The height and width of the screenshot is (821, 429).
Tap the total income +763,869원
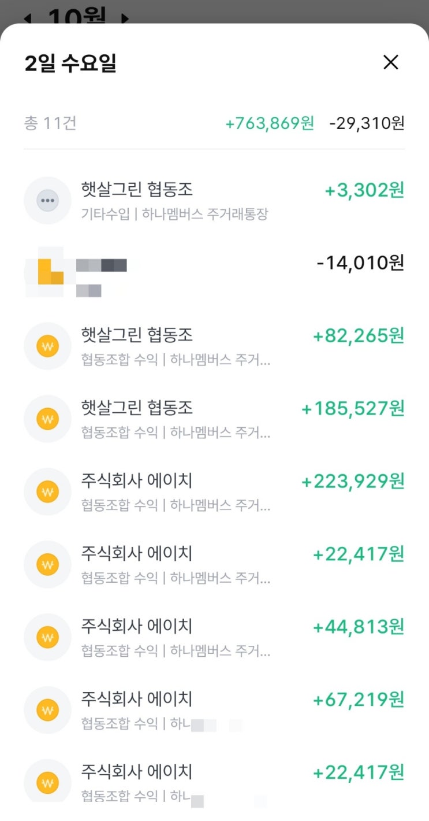[x=270, y=123]
